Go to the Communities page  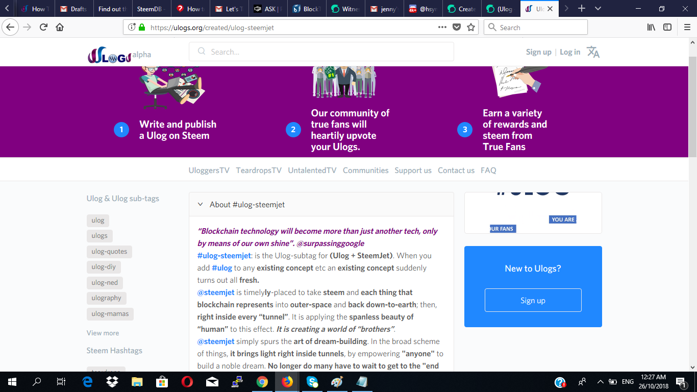tap(366, 170)
